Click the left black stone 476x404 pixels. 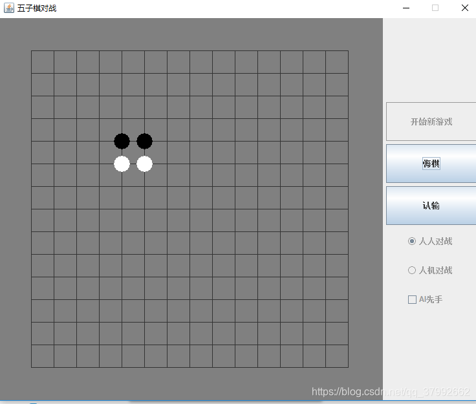pos(122,141)
